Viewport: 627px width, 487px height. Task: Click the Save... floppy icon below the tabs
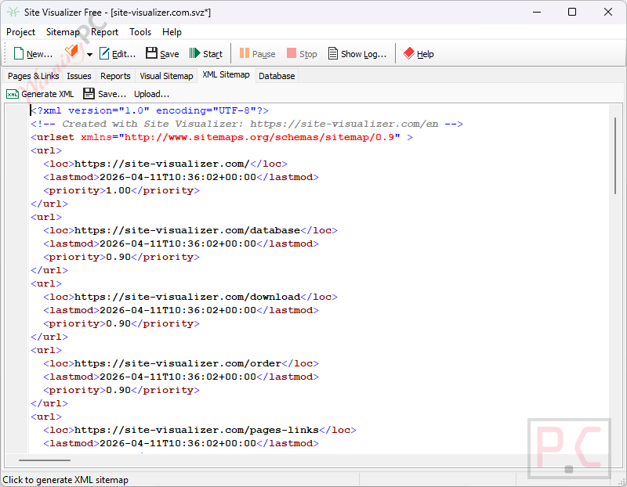(89, 93)
